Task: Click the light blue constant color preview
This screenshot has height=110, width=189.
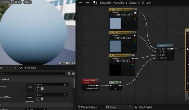Action: pos(115,23)
